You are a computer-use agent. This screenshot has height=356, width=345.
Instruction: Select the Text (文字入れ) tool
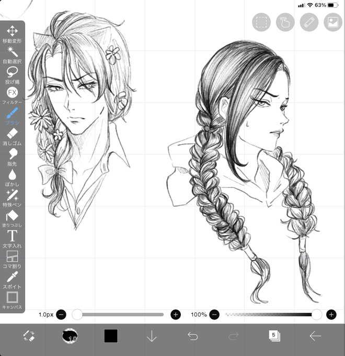(x=12, y=239)
